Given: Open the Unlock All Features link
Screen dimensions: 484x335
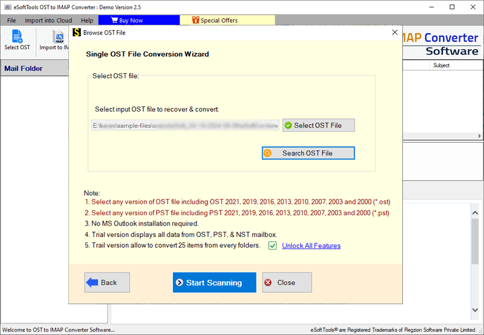Looking at the screenshot, I should (311, 246).
